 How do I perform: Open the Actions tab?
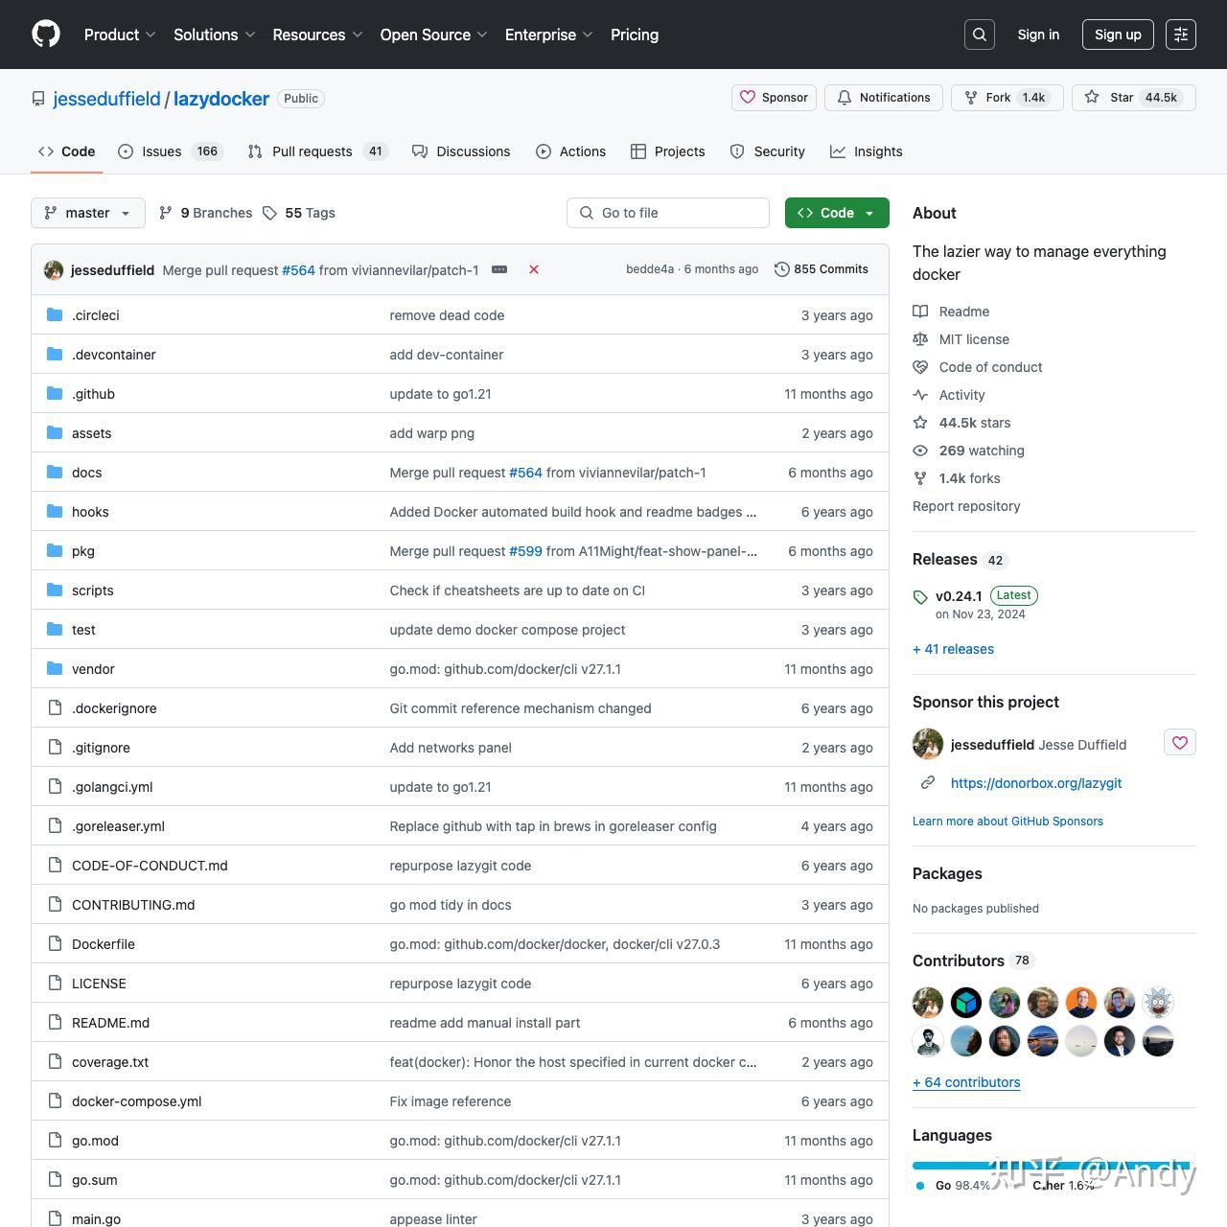point(571,150)
